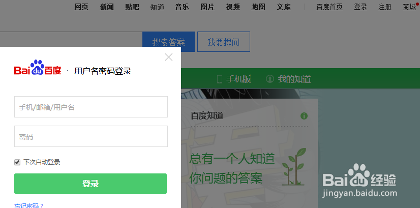Open 地图 in the top navigation
The width and height of the screenshot is (420, 208).
258,7
